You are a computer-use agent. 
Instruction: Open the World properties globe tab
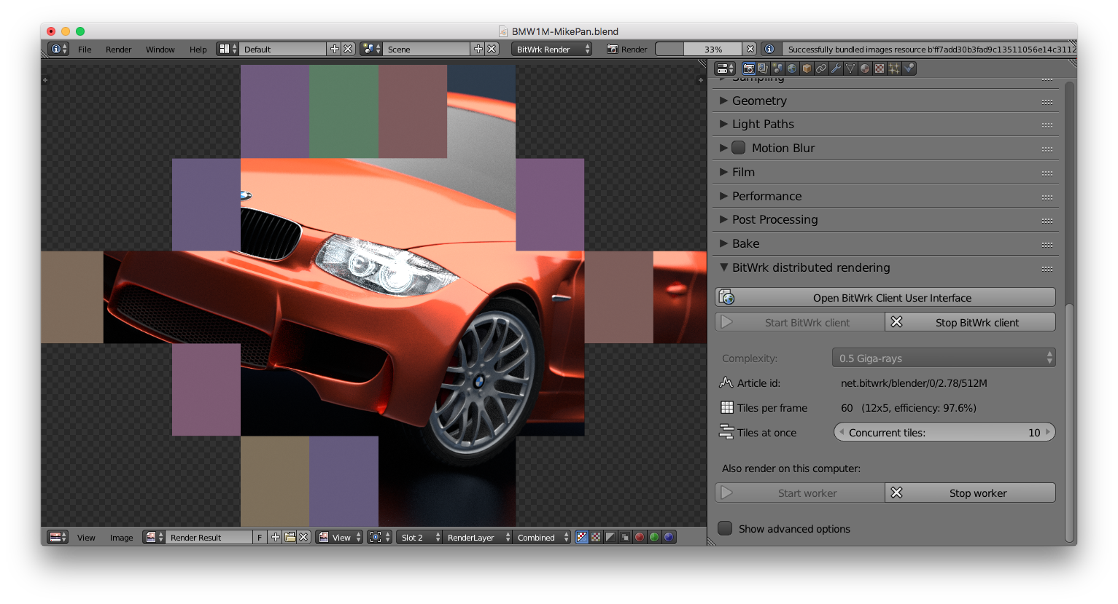click(x=792, y=68)
